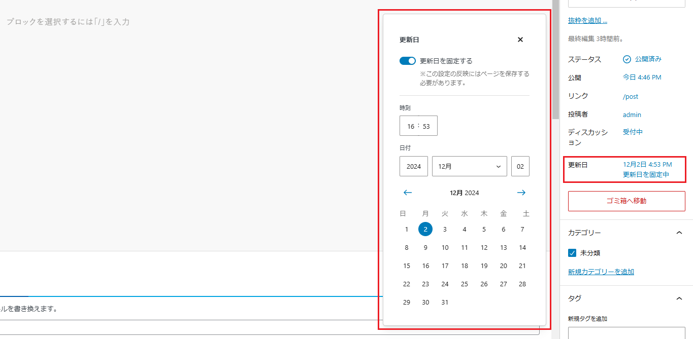The height and width of the screenshot is (339, 693).
Task: Click the editor block placeholder text
Action: tap(68, 22)
